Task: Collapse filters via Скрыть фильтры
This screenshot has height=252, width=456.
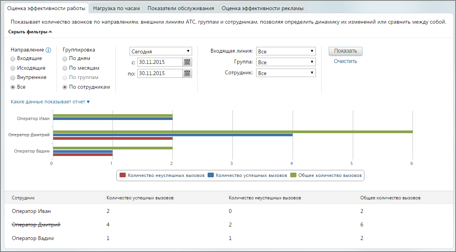Action: coord(30,32)
